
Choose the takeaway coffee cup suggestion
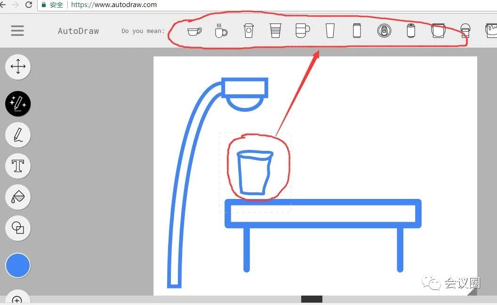248,31
